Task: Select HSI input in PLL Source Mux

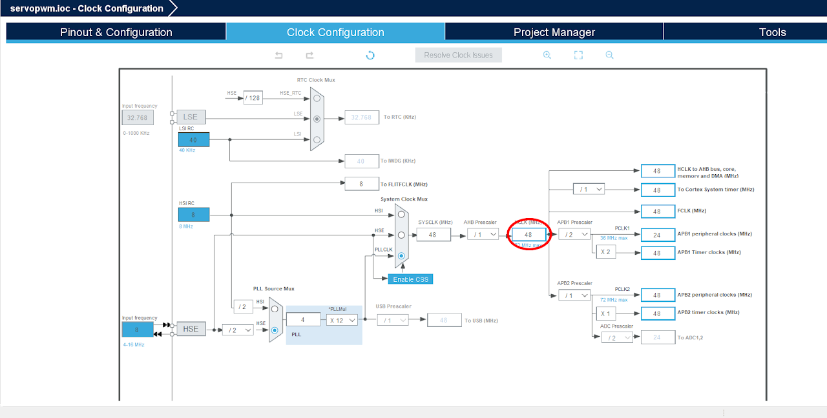Action: 275,309
